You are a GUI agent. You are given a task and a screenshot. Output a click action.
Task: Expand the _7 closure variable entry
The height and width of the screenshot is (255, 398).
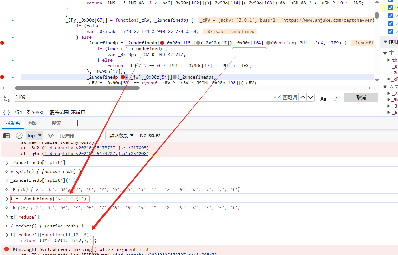[x=389, y=93]
